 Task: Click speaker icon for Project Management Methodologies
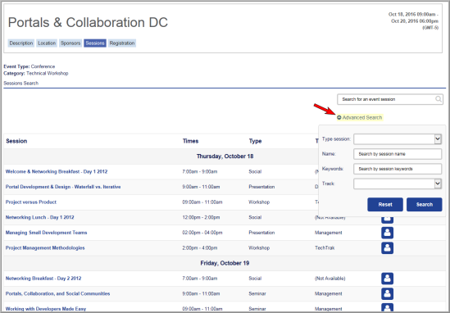click(387, 248)
